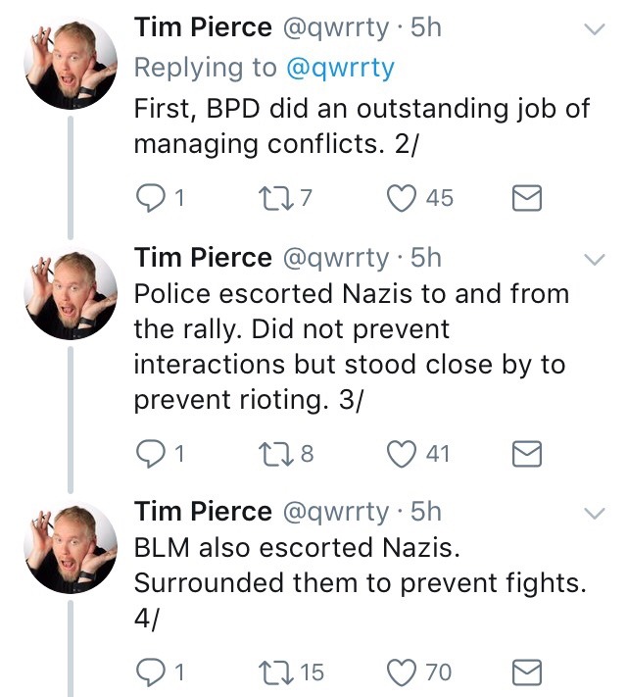The image size is (627, 697).
Task: Open envelope message icon on 4/ tweet
Action: click(x=528, y=672)
